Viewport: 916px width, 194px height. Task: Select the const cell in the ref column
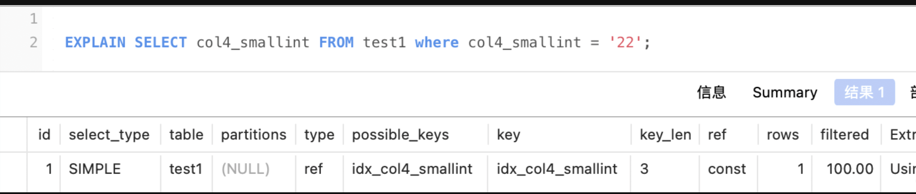tap(727, 169)
